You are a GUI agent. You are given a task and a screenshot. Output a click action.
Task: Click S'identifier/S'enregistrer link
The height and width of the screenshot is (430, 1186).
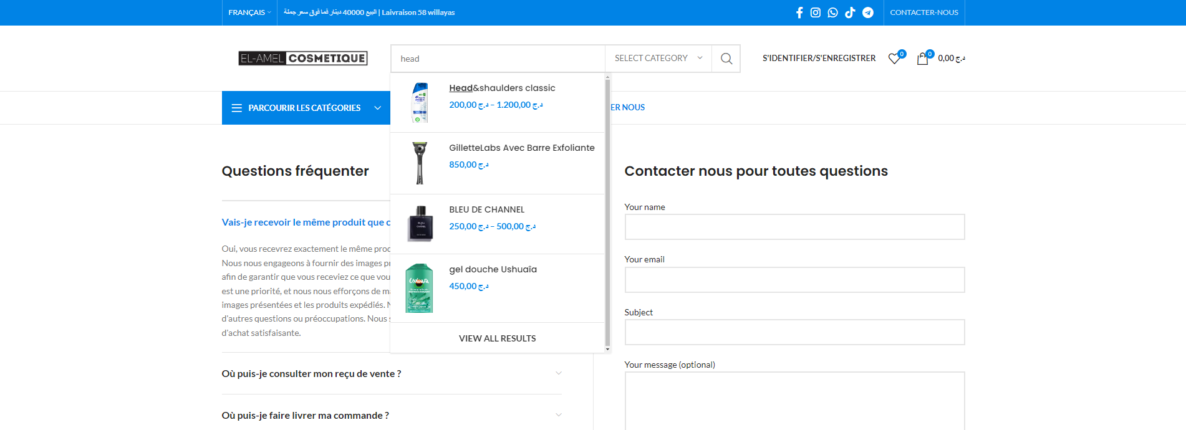point(819,59)
